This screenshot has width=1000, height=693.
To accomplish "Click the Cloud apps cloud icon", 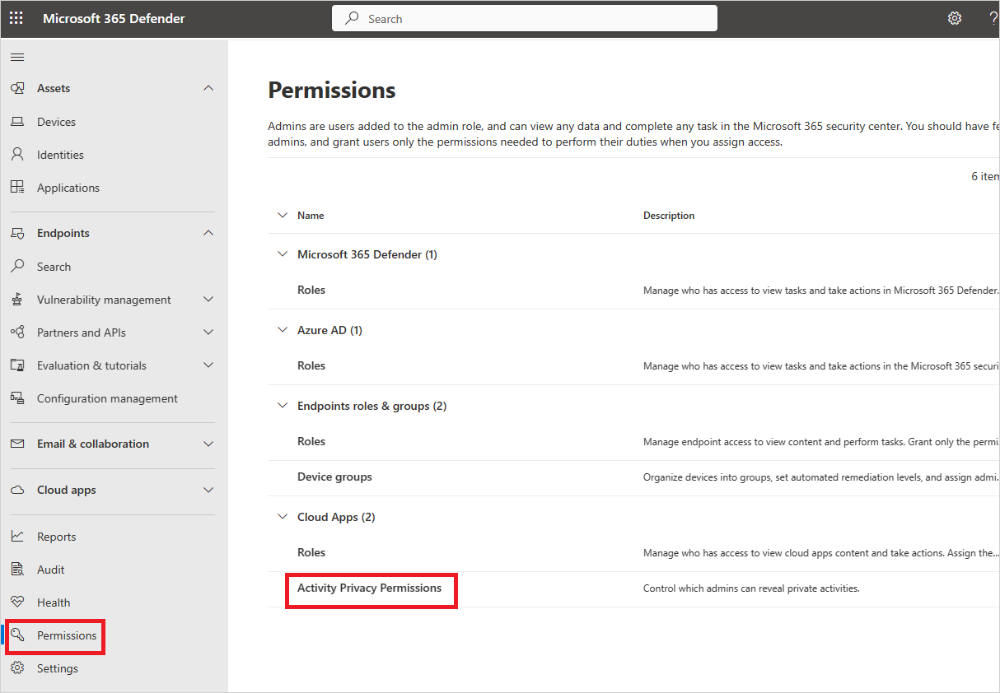I will pos(17,490).
